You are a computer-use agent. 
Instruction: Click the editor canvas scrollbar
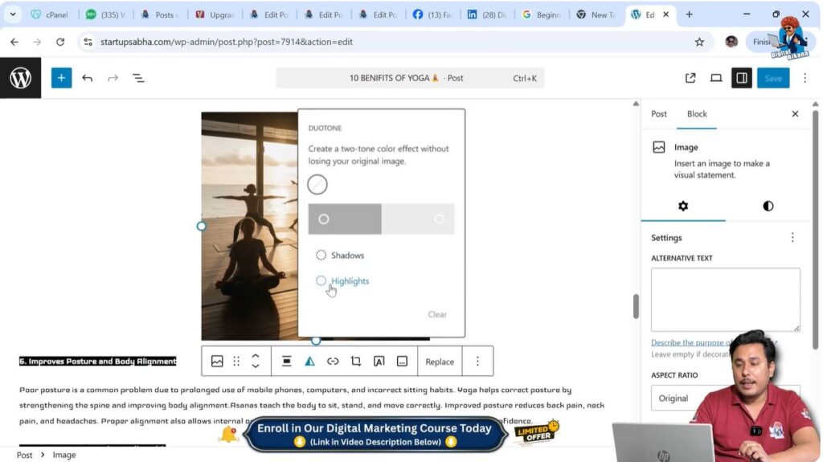click(x=636, y=306)
